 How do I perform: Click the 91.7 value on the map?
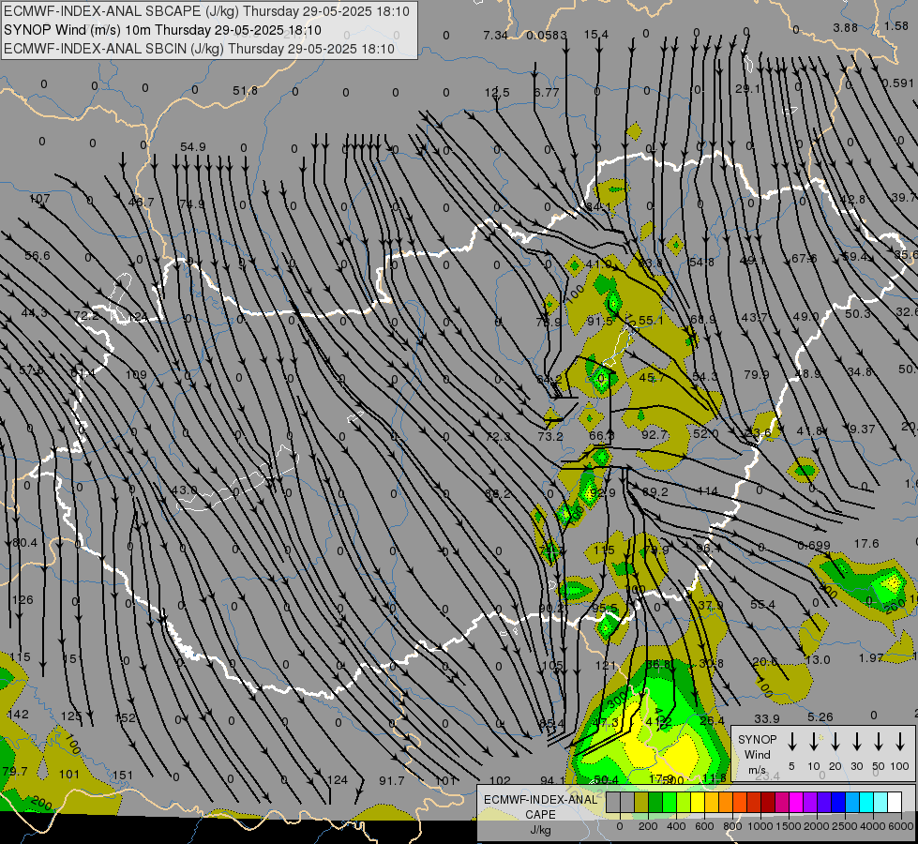tap(392, 781)
